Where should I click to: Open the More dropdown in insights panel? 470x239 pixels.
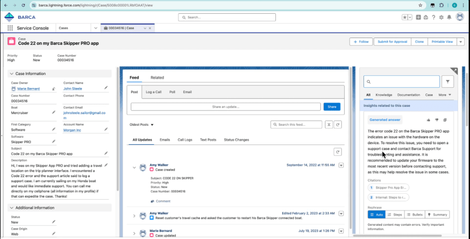click(444, 95)
